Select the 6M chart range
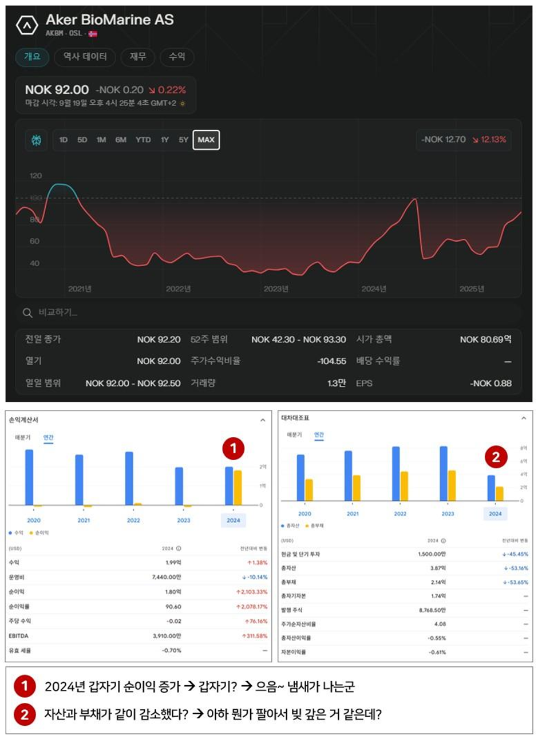This screenshot has height=739, width=538. coord(121,140)
